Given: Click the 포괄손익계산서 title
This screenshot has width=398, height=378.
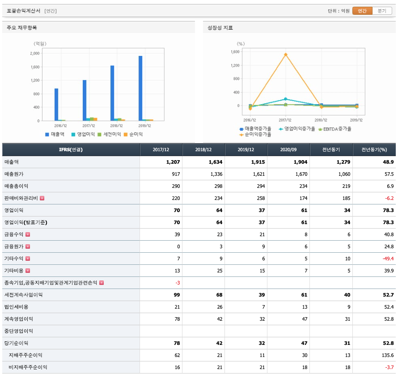Looking at the screenshot, I should [x=23, y=11].
